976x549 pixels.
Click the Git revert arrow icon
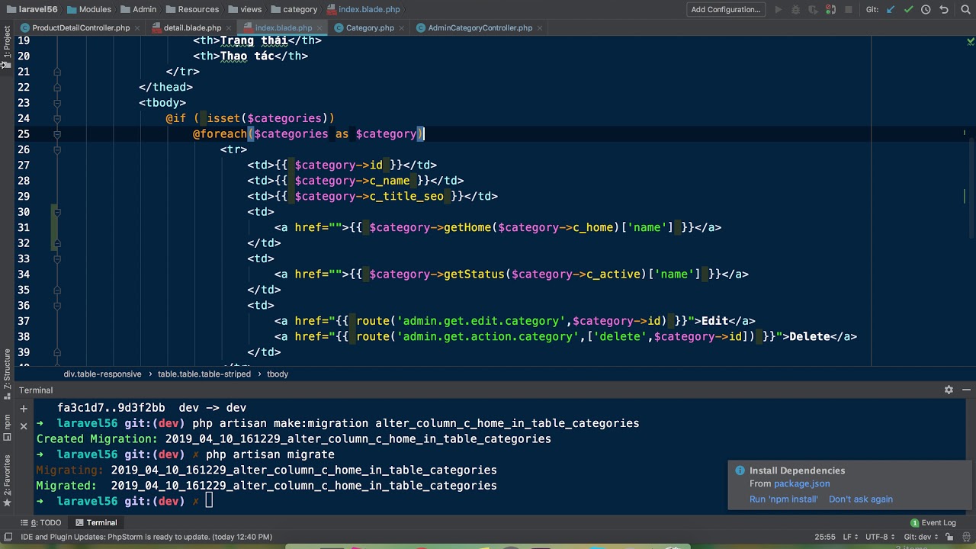pyautogui.click(x=944, y=10)
